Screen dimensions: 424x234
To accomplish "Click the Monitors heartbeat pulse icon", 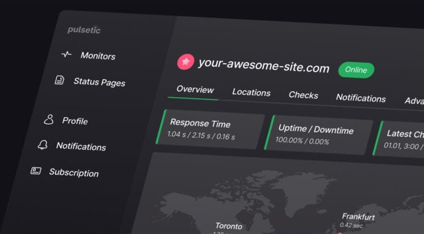I will pos(66,55).
